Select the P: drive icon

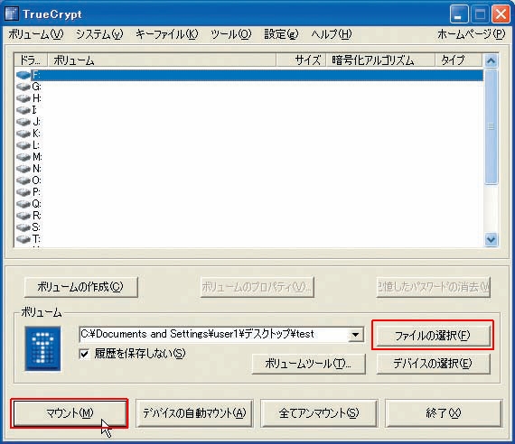23,192
